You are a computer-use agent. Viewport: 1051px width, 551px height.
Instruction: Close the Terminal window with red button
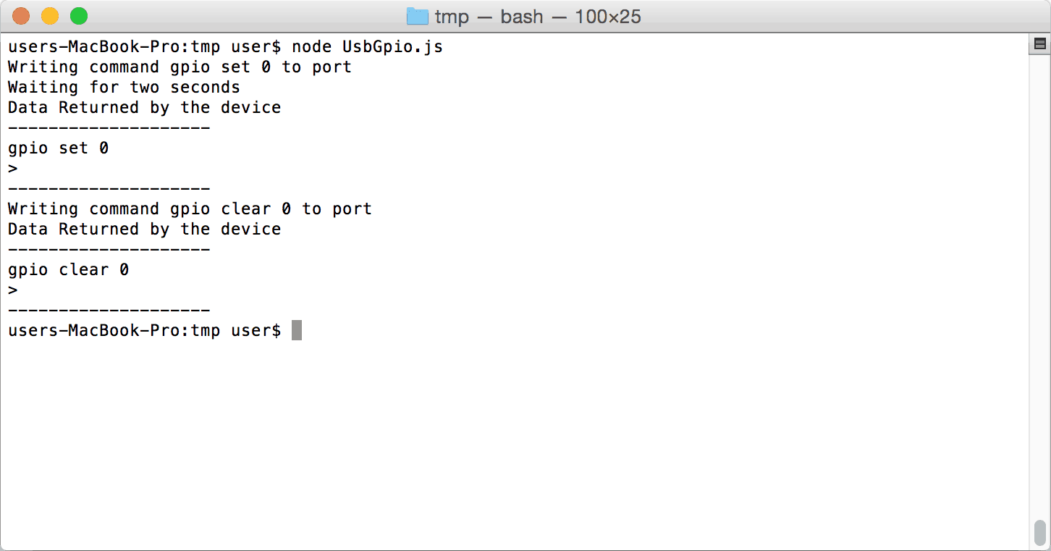[20, 14]
